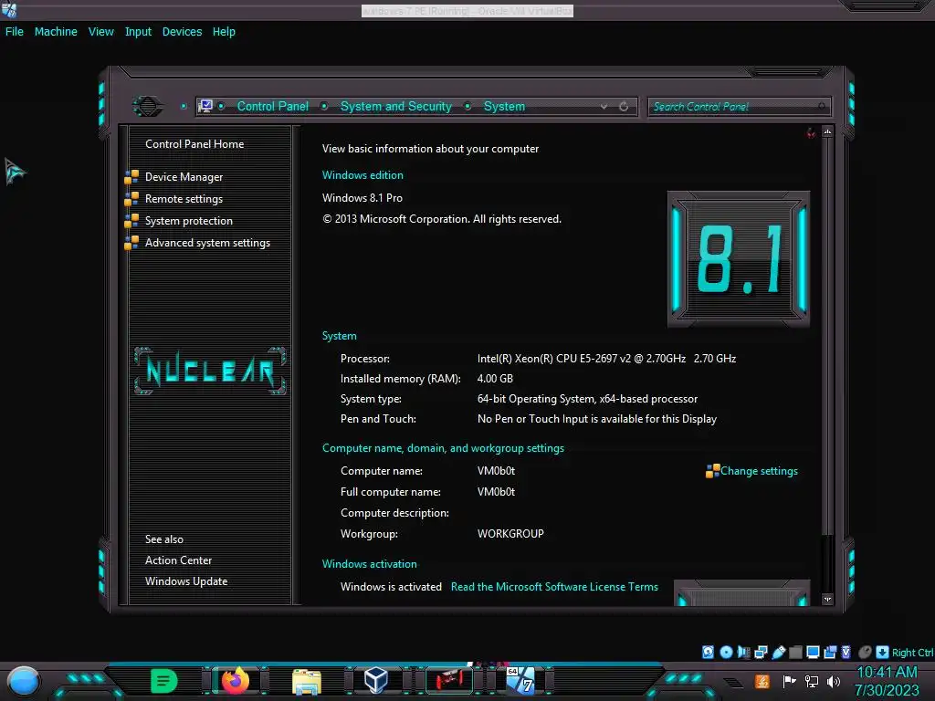This screenshot has height=701, width=935.
Task: Click the Advanced system settings shield icon
Action: (x=131, y=243)
